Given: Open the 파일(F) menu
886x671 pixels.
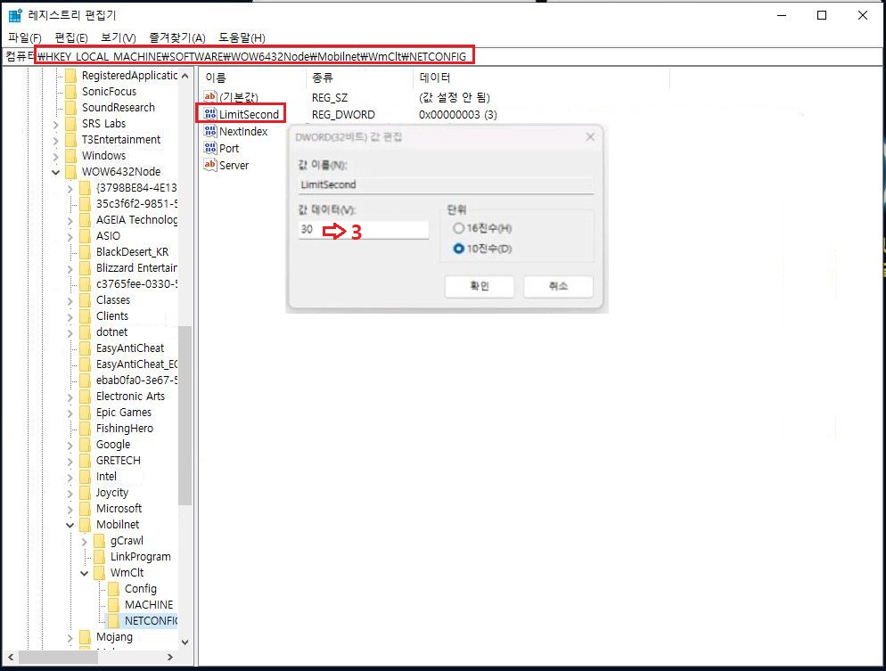Looking at the screenshot, I should pyautogui.click(x=24, y=37).
